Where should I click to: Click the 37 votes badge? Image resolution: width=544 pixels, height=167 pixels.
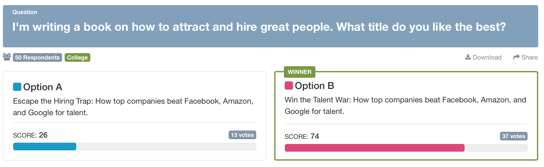click(513, 136)
